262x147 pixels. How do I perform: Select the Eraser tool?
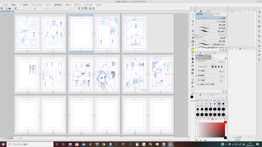[193, 62]
